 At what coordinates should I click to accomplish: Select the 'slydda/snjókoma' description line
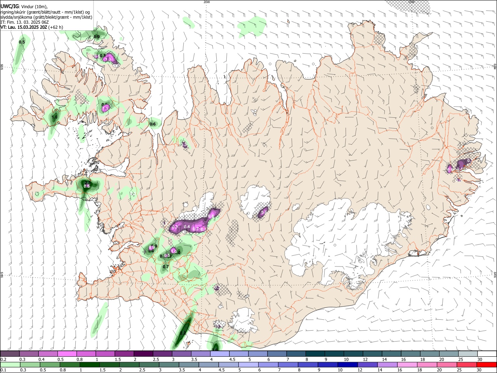pyautogui.click(x=46, y=17)
